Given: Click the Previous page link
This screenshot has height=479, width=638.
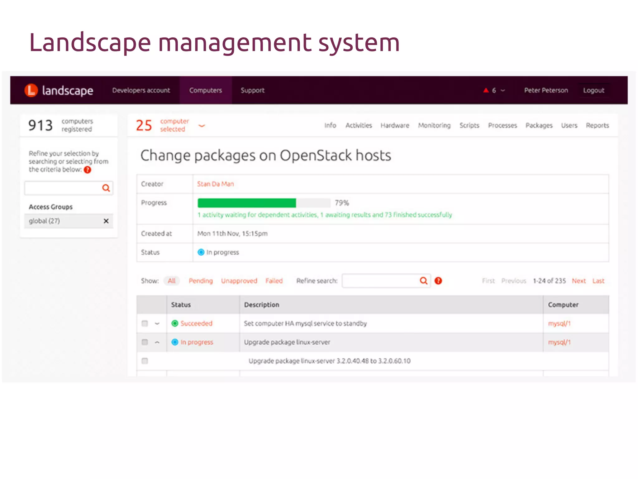Looking at the screenshot, I should click(513, 281).
